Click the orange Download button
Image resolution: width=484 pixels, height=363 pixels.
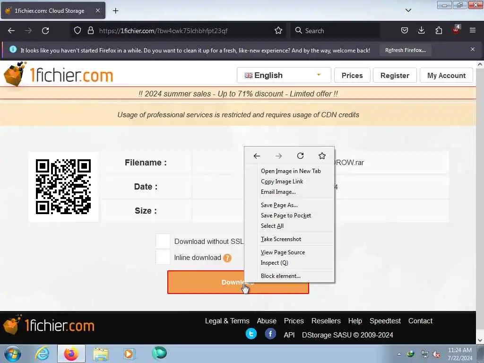pos(238,282)
